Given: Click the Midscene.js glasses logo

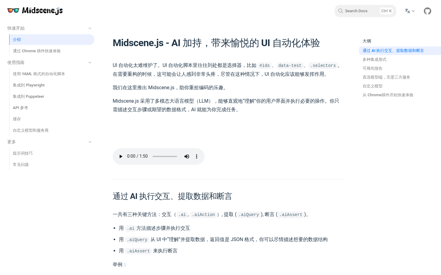Looking at the screenshot, I should [x=13, y=10].
